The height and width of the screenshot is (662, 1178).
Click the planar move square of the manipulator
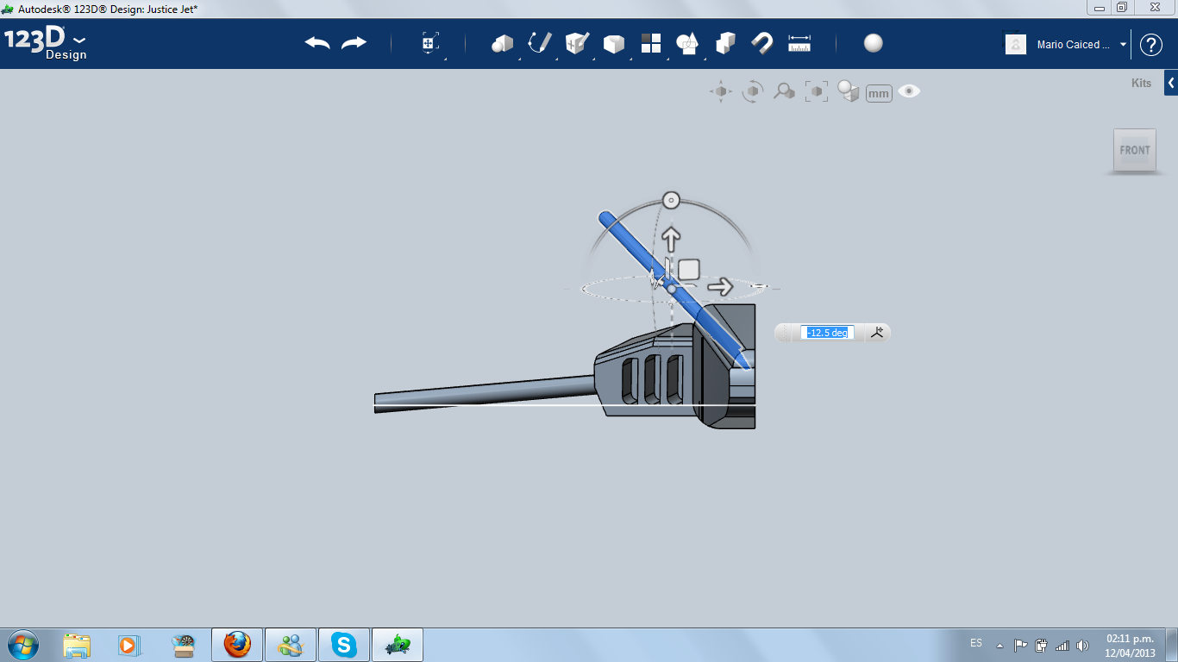point(688,270)
